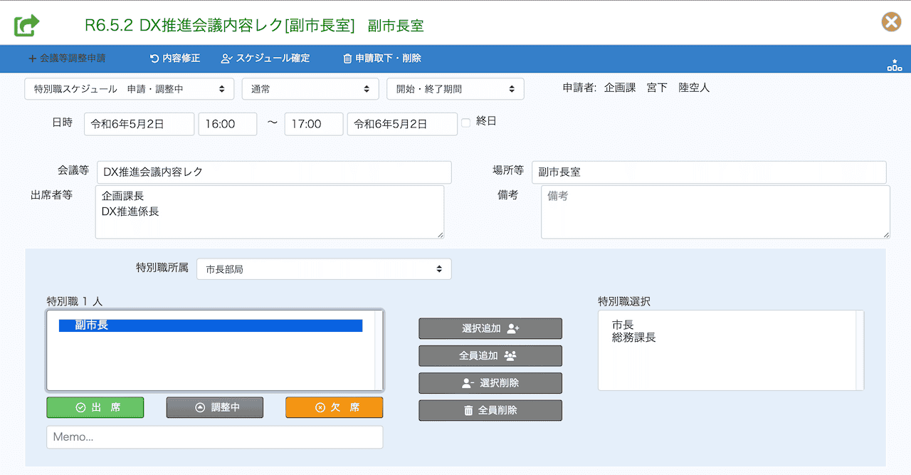Click 選択削除 remove person button
The height and width of the screenshot is (475, 911).
pyautogui.click(x=490, y=383)
